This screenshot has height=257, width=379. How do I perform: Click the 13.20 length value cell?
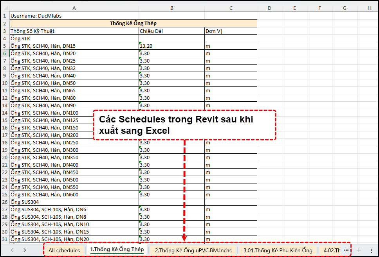[171, 46]
